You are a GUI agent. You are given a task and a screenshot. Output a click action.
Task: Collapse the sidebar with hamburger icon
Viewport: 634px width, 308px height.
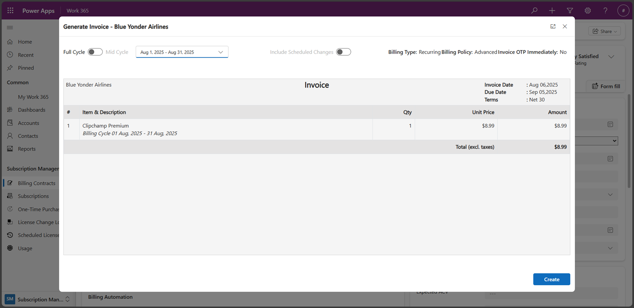[10, 27]
